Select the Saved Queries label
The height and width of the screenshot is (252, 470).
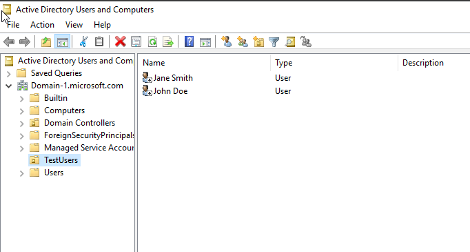click(57, 73)
